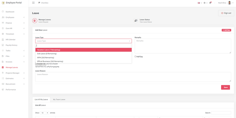The height and width of the screenshot is (118, 236).
Task: Select Official Business (365 Remaining) option
Action: (x=84, y=61)
